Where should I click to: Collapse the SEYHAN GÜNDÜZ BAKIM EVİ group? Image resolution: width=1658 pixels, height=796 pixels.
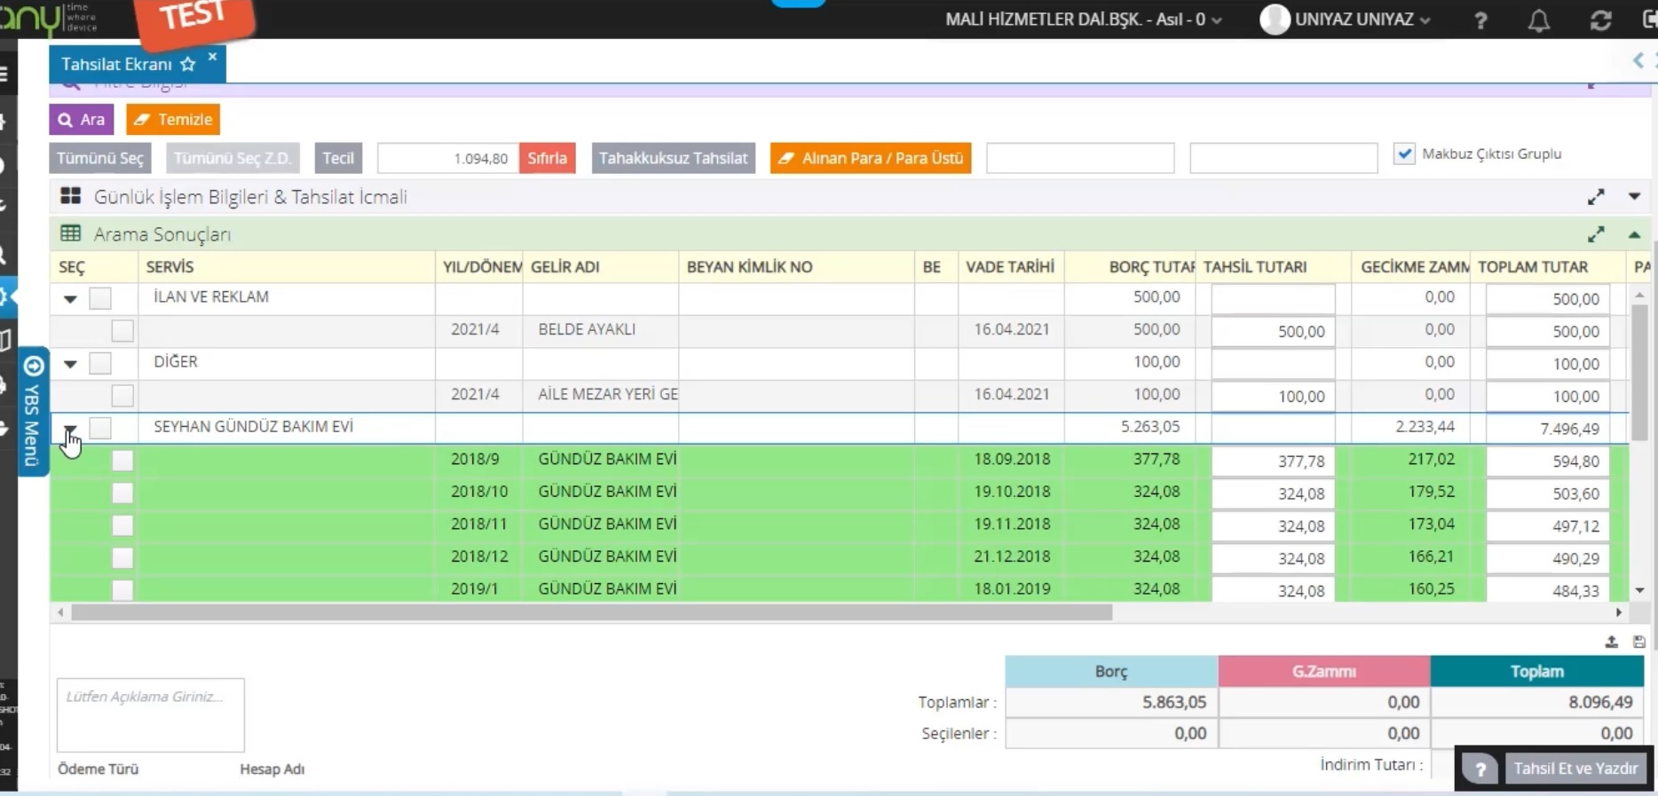click(x=70, y=429)
